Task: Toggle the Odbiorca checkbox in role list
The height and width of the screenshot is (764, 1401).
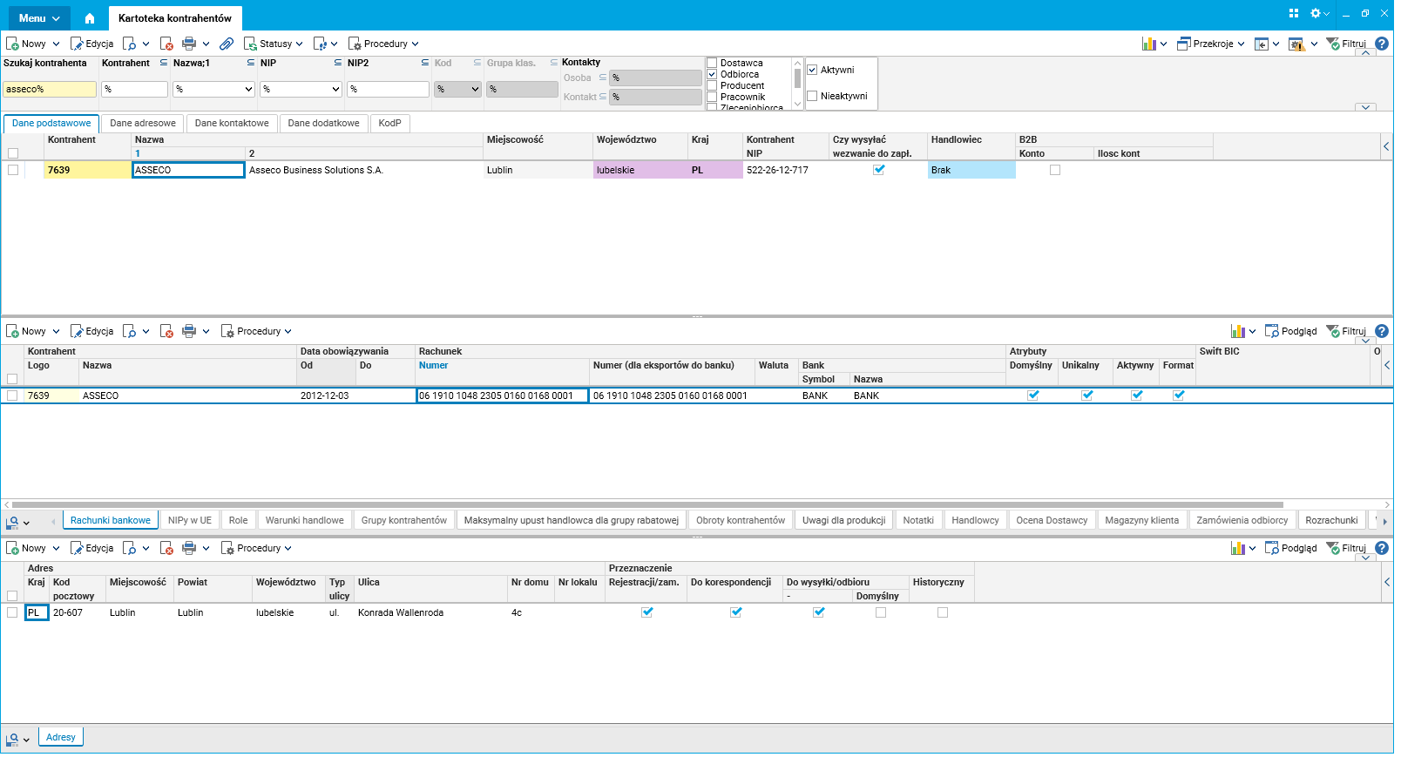Action: (x=712, y=74)
